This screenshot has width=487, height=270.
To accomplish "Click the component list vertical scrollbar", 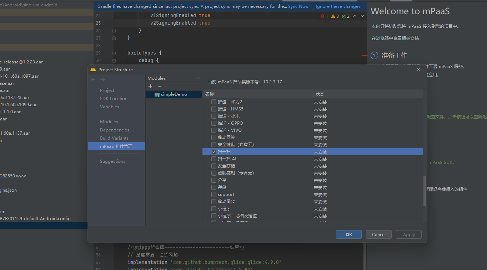I will tap(425, 191).
